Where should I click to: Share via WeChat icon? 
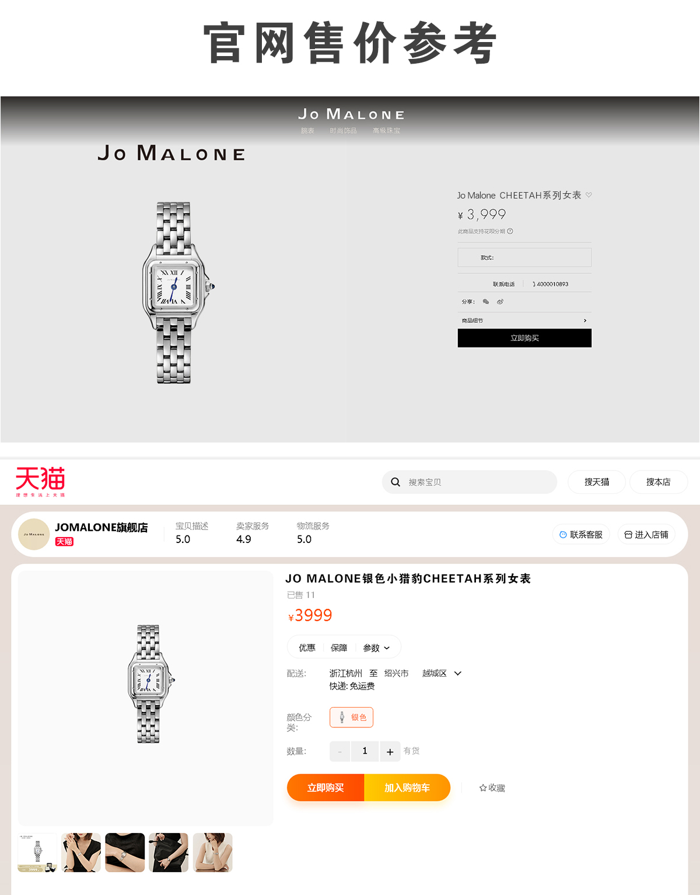[x=486, y=302]
